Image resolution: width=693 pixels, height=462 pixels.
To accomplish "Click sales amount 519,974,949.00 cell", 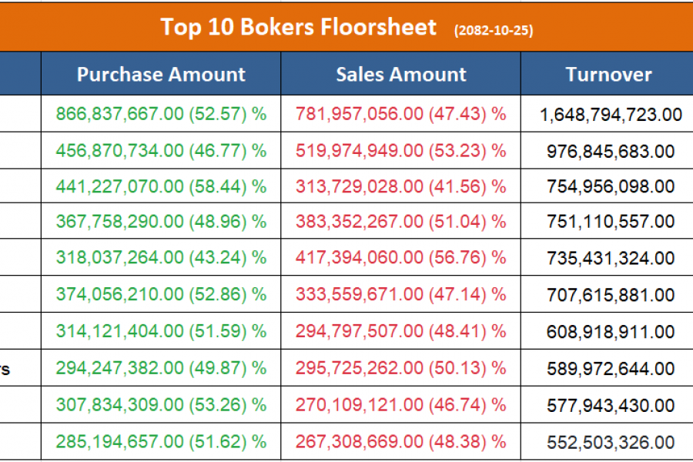I will (x=400, y=150).
